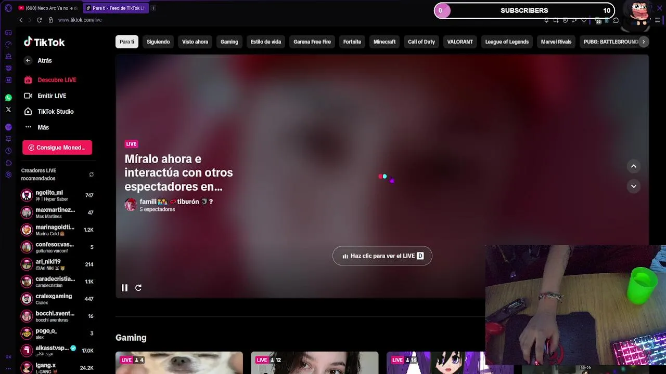Viewport: 666px width, 374px height.
Task: Go to next LIVE with down chevron
Action: click(x=634, y=186)
